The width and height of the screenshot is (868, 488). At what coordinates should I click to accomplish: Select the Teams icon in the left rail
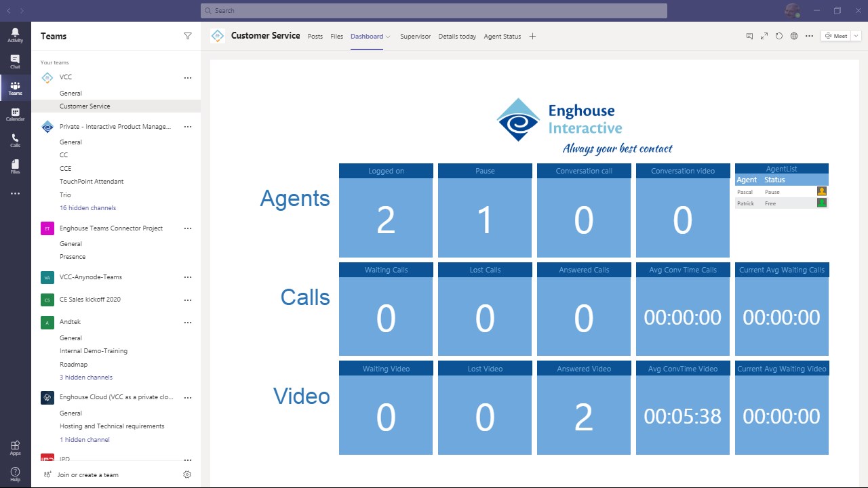[15, 88]
